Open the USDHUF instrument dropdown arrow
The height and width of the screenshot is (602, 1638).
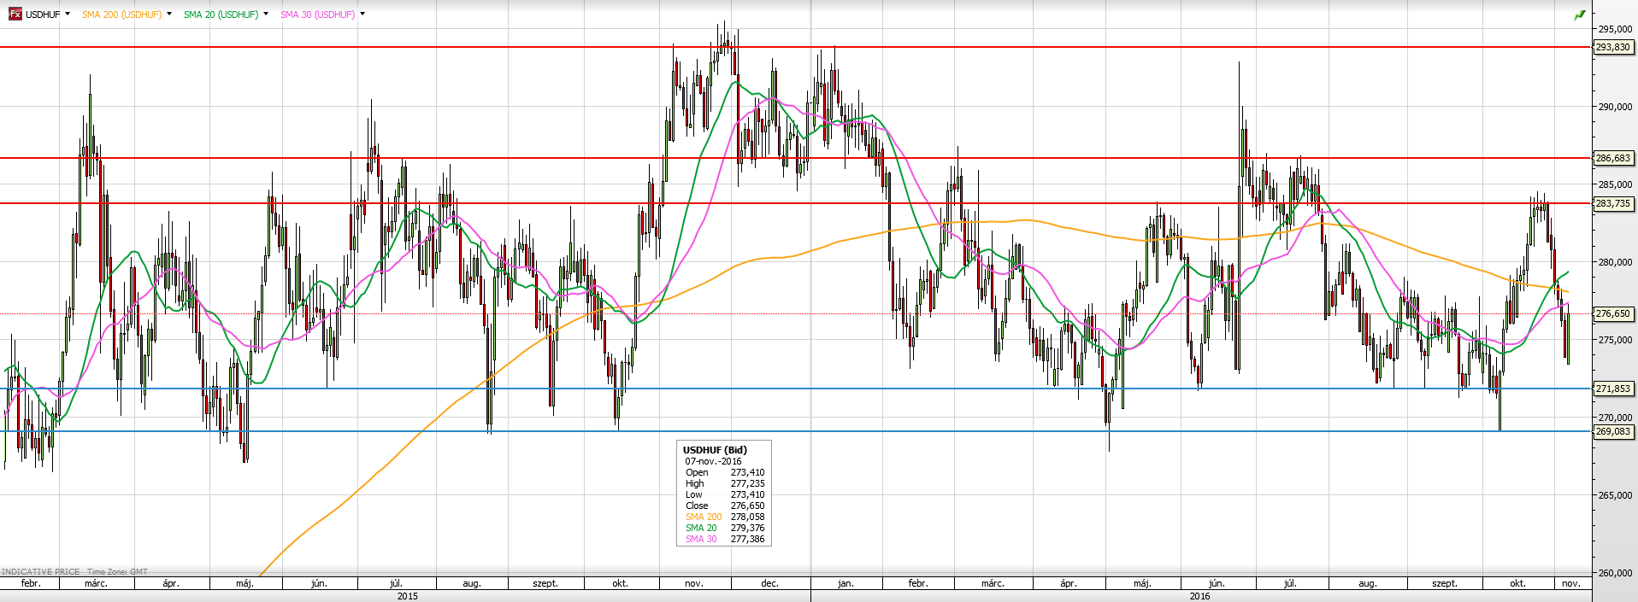[x=68, y=14]
